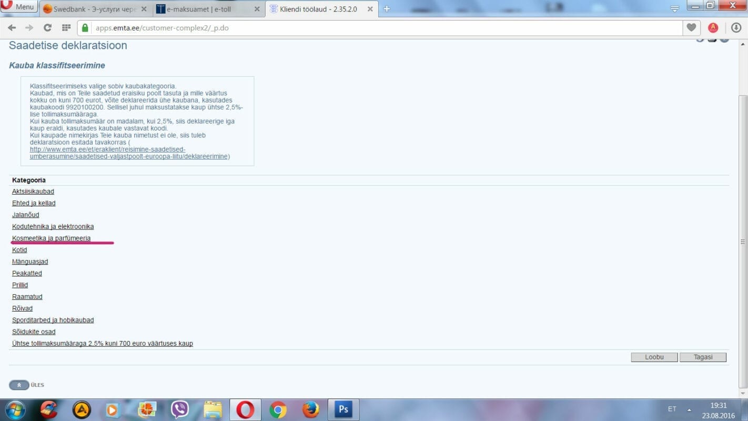Open Firefox from the taskbar
The width and height of the screenshot is (748, 421).
(310, 409)
